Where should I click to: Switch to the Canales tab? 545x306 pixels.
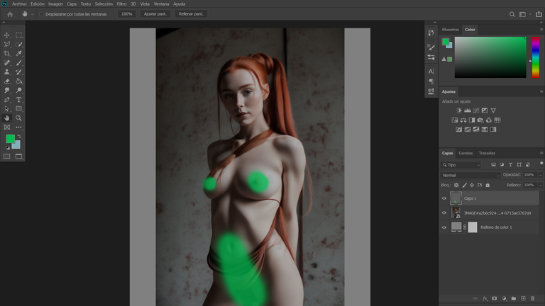[466, 153]
